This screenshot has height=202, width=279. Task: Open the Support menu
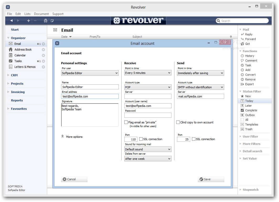click(x=58, y=14)
